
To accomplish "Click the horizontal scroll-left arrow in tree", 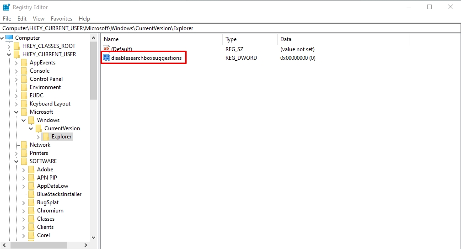I will click(4, 245).
